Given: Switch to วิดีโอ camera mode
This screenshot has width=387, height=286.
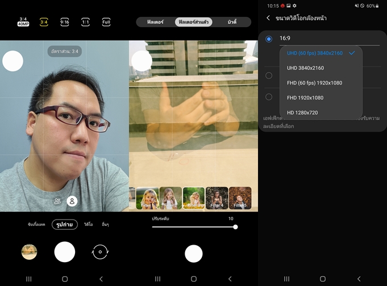Looking at the screenshot, I should 88,224.
